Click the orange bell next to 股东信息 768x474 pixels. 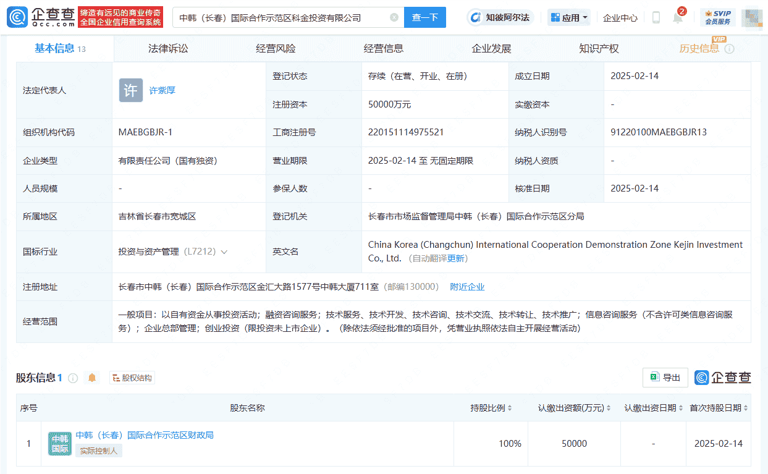(x=92, y=378)
